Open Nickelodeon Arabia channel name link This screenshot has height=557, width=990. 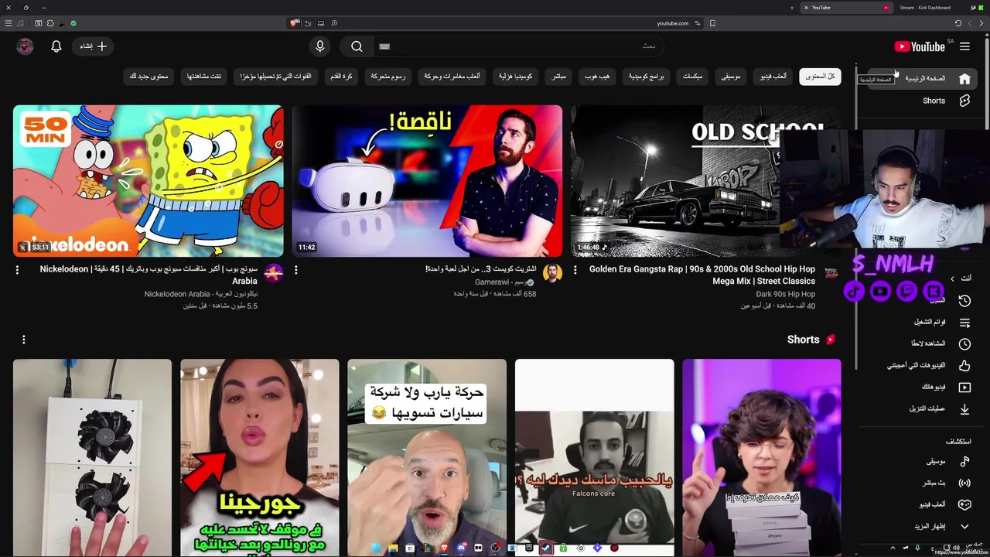click(201, 294)
